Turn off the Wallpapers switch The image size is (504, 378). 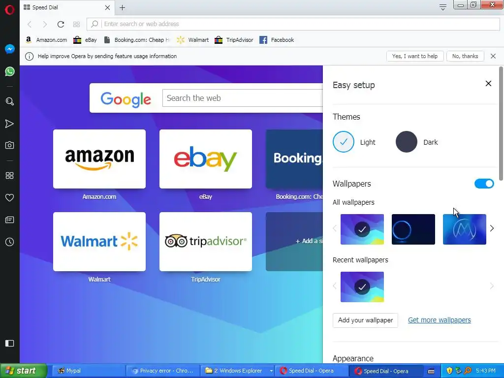point(484,184)
